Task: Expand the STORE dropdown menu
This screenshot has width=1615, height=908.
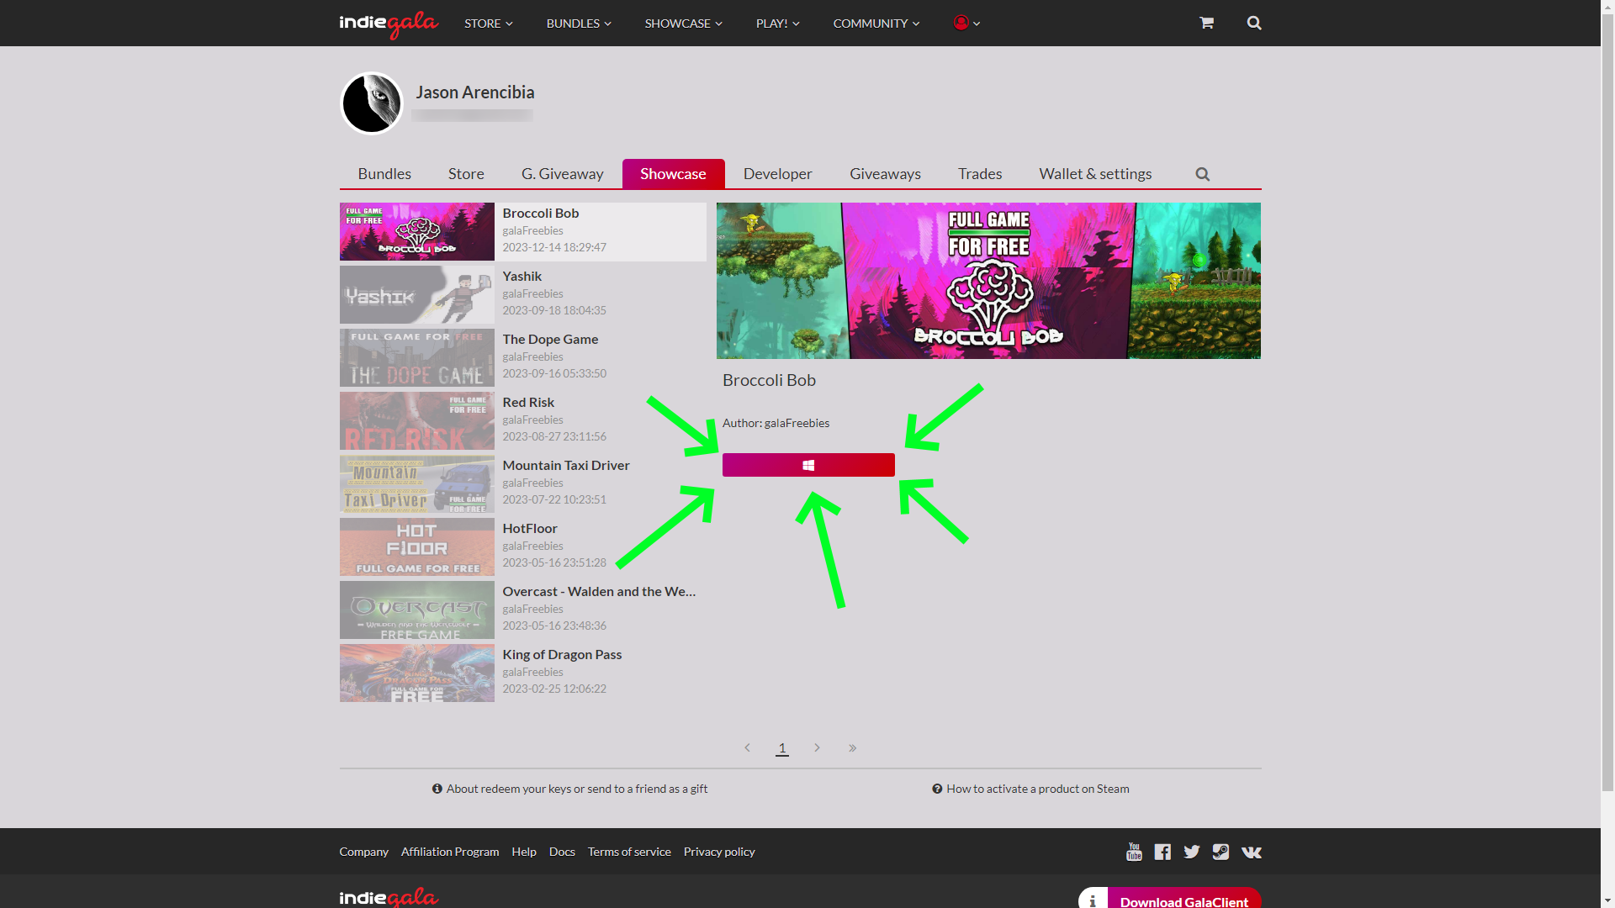Action: [x=489, y=24]
